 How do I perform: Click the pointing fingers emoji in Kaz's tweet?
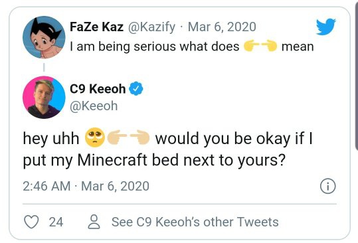click(x=260, y=46)
